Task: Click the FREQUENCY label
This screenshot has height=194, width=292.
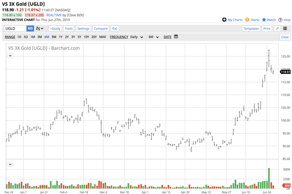Action: pyautogui.click(x=119, y=37)
